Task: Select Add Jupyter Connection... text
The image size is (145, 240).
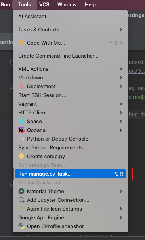Action: coord(58,200)
